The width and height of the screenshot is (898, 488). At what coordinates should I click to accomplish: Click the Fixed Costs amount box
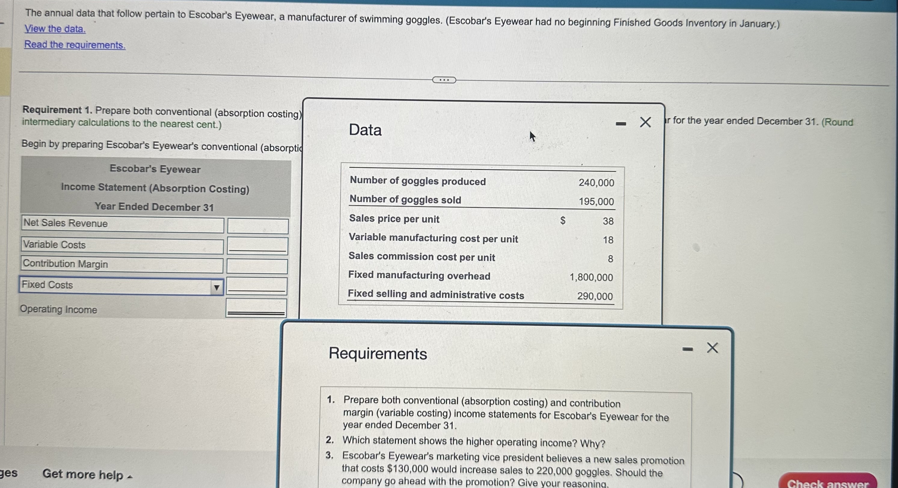[257, 286]
